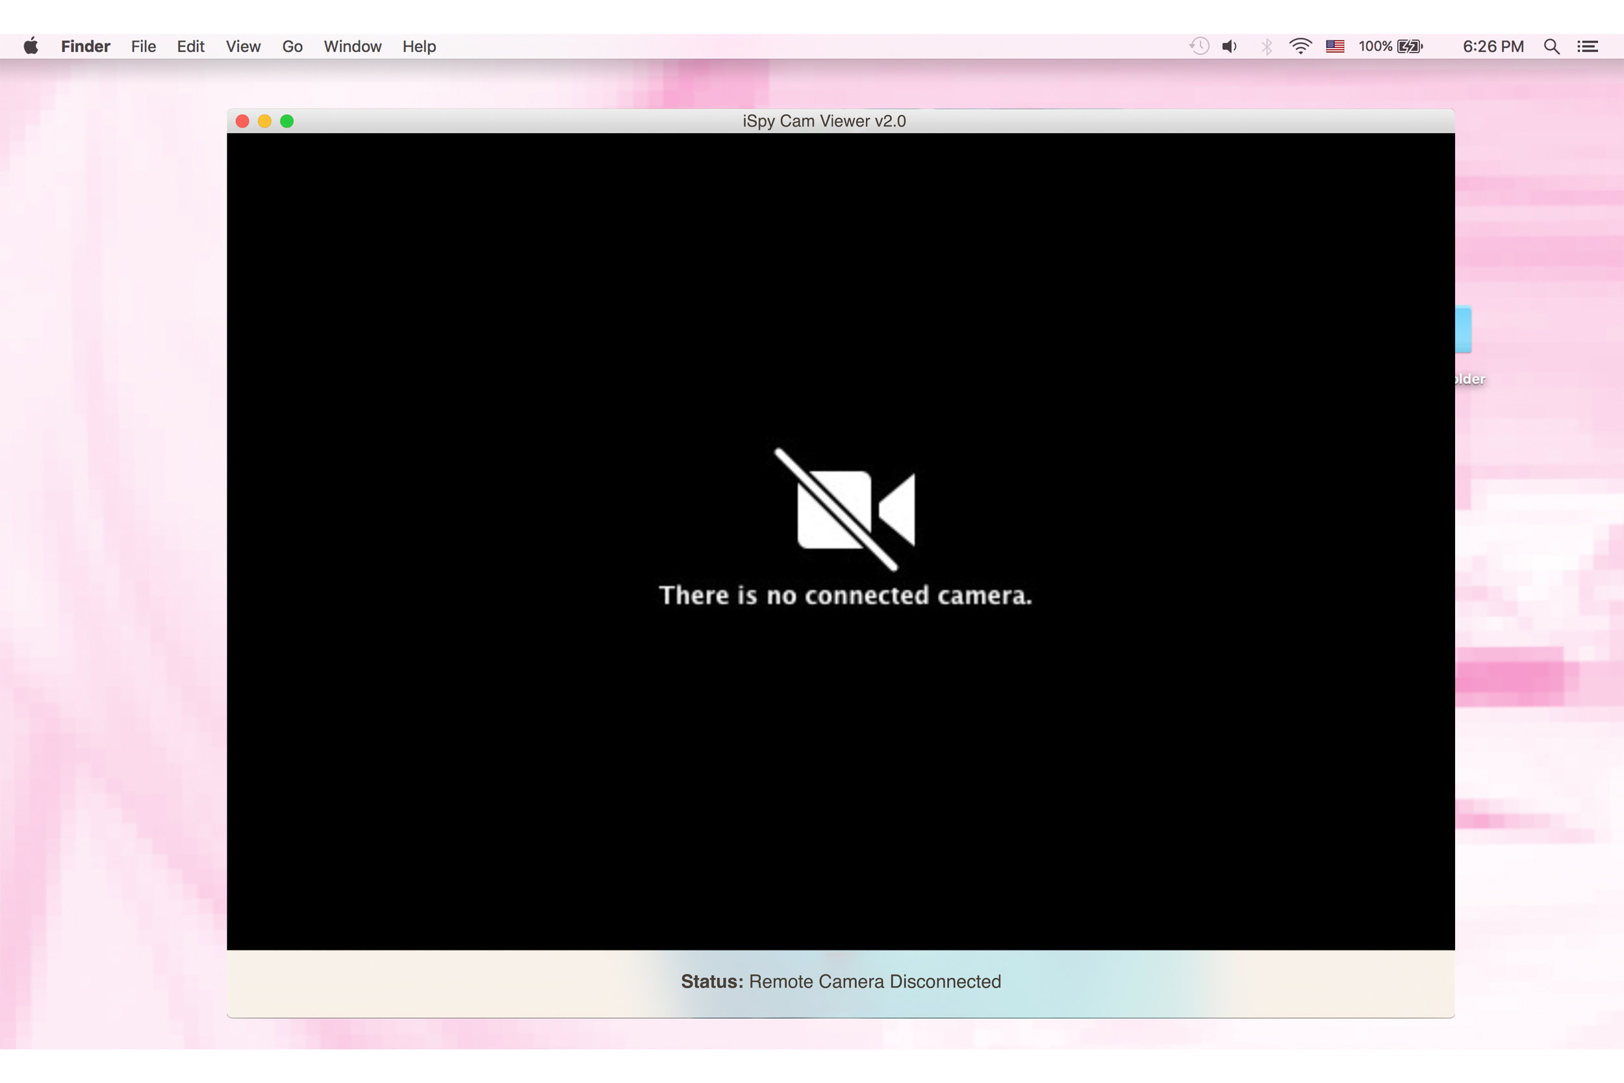Image resolution: width=1624 pixels, height=1083 pixels.
Task: Click the battery charging icon
Action: pos(1410,46)
